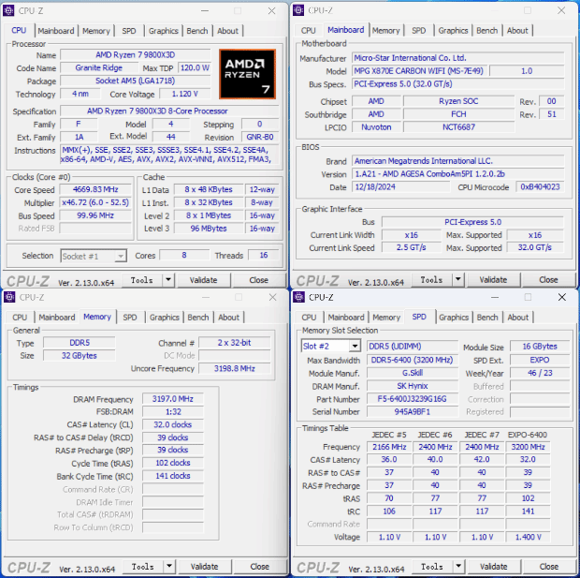Click Close button in the CPU tab window
The image size is (580, 578).
258,280
